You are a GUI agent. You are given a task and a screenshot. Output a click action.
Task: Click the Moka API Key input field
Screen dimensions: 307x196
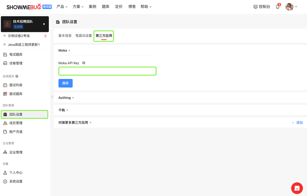[x=107, y=71]
